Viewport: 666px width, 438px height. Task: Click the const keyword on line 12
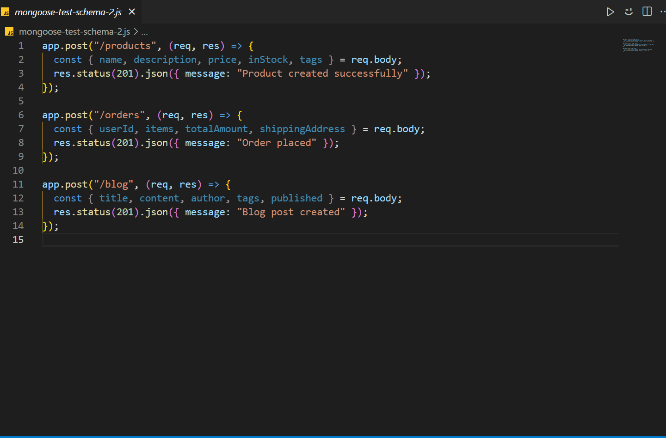pyautogui.click(x=68, y=198)
